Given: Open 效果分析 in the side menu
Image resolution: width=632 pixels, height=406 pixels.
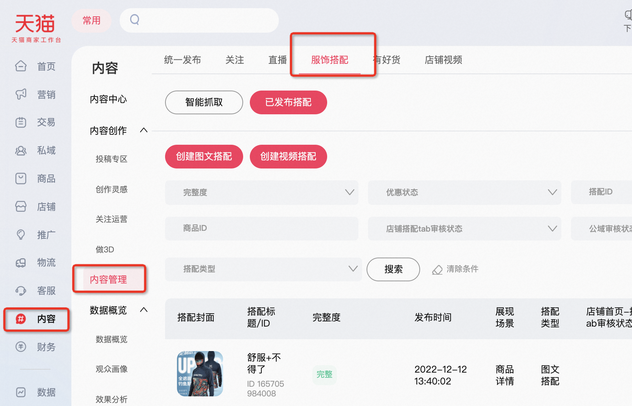Looking at the screenshot, I should click(112, 399).
